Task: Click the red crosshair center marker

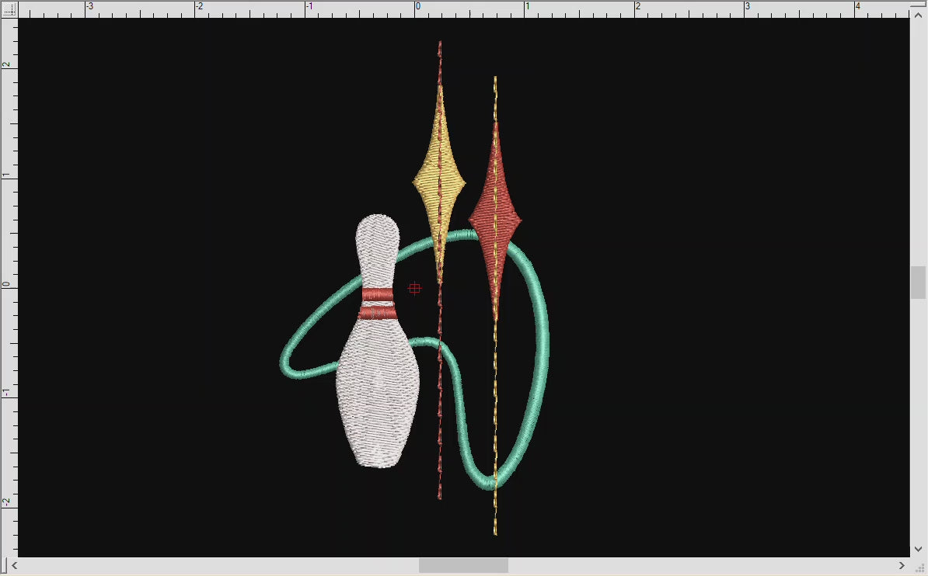Action: pos(414,289)
